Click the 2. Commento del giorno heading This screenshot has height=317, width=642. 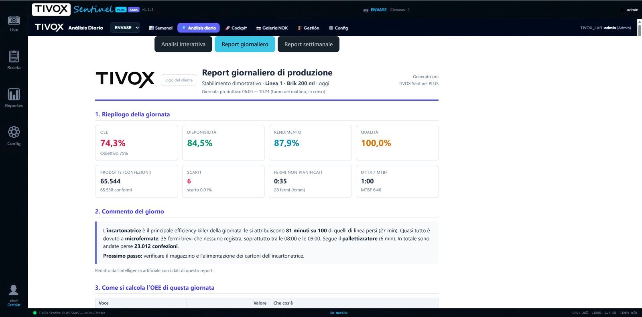coord(130,211)
